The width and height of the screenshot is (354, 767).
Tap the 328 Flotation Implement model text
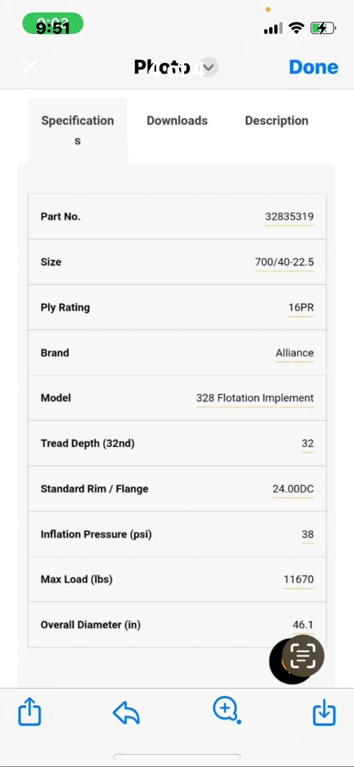pyautogui.click(x=254, y=398)
